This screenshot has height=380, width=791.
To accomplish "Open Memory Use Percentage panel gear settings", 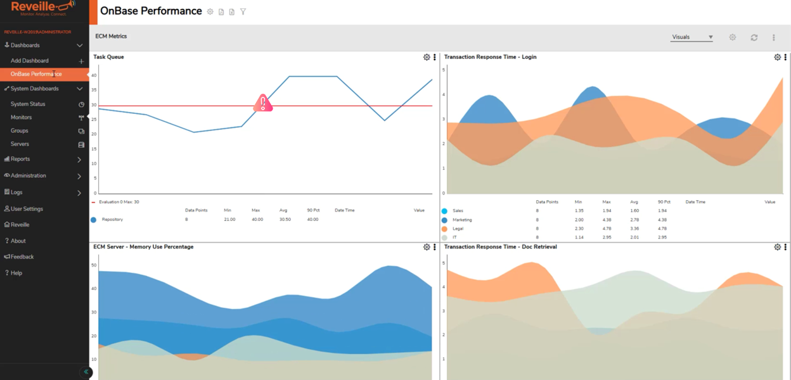I will [427, 247].
